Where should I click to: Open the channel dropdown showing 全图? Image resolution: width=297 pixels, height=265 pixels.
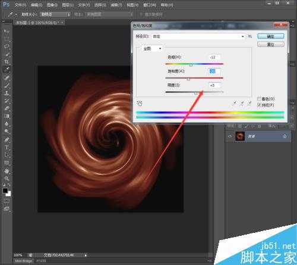pos(151,49)
